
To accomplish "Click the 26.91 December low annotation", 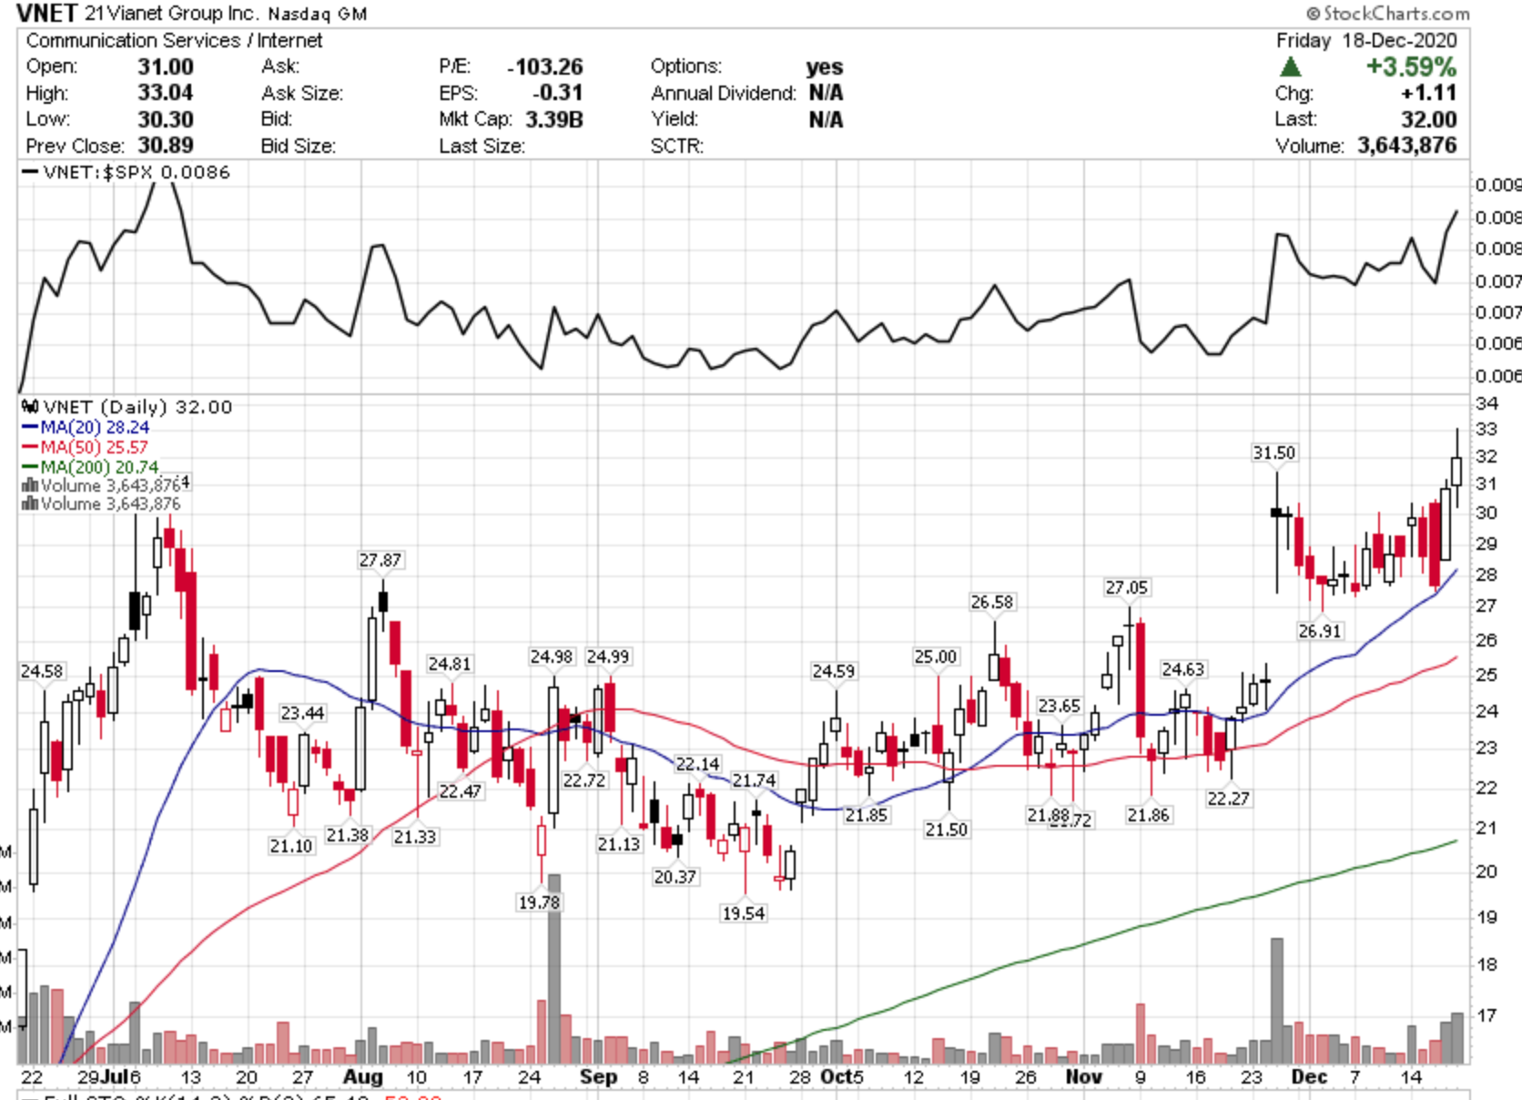I will pyautogui.click(x=1319, y=631).
